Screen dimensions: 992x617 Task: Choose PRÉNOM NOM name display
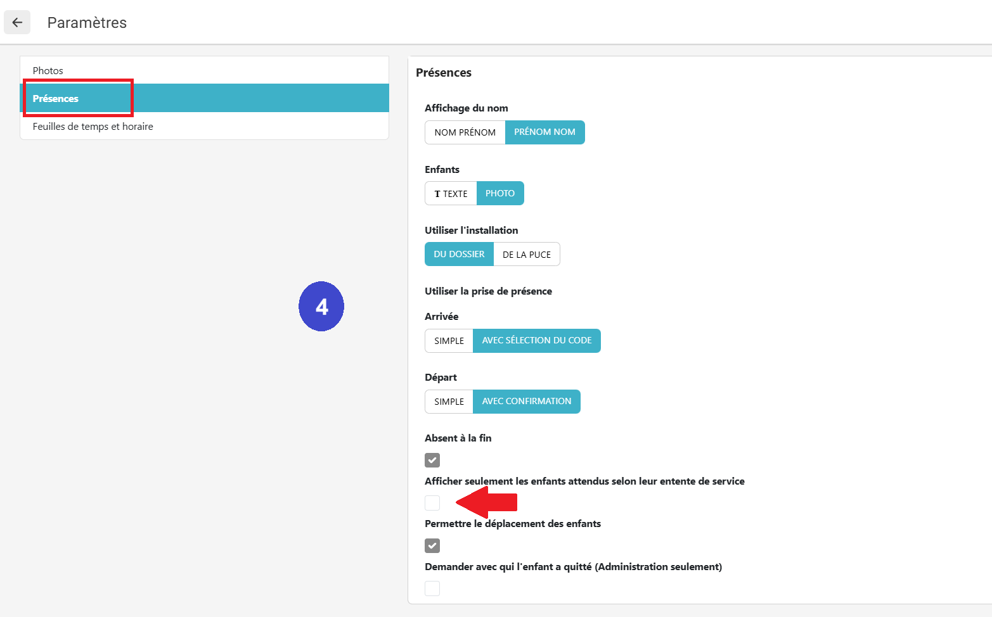tap(544, 132)
